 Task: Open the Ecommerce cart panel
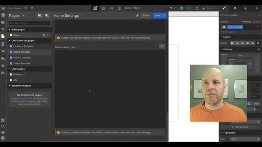pos(3,51)
